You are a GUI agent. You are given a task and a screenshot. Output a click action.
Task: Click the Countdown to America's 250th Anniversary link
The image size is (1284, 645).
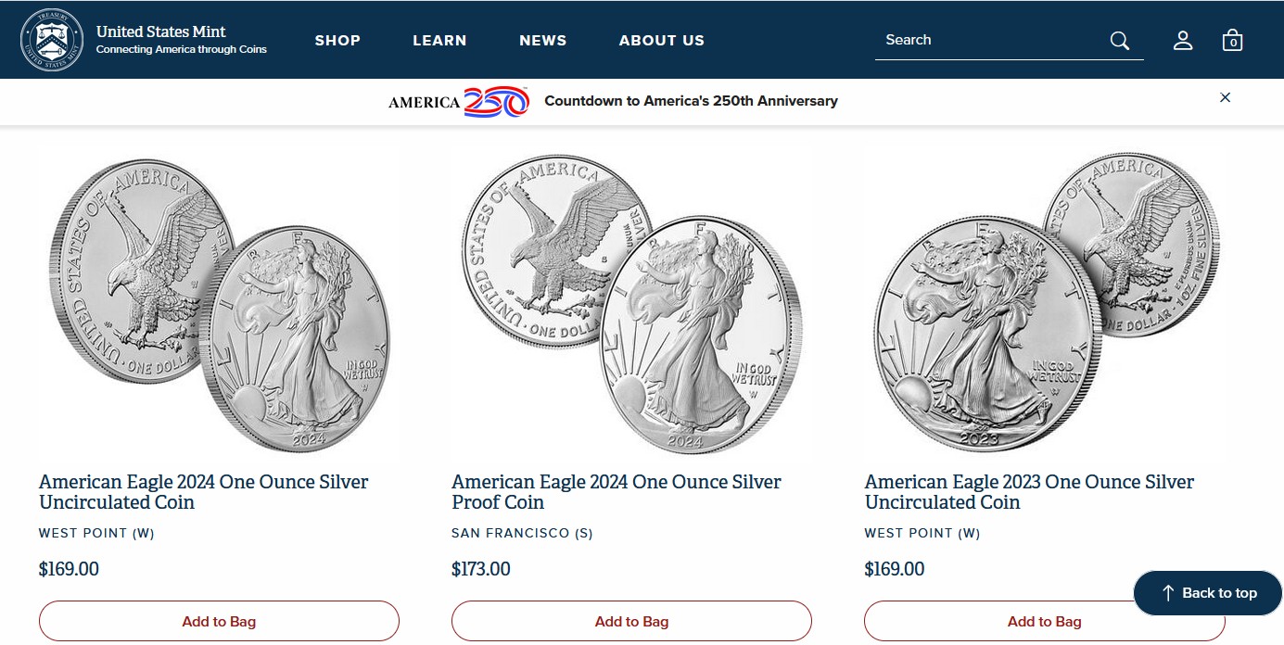[692, 101]
